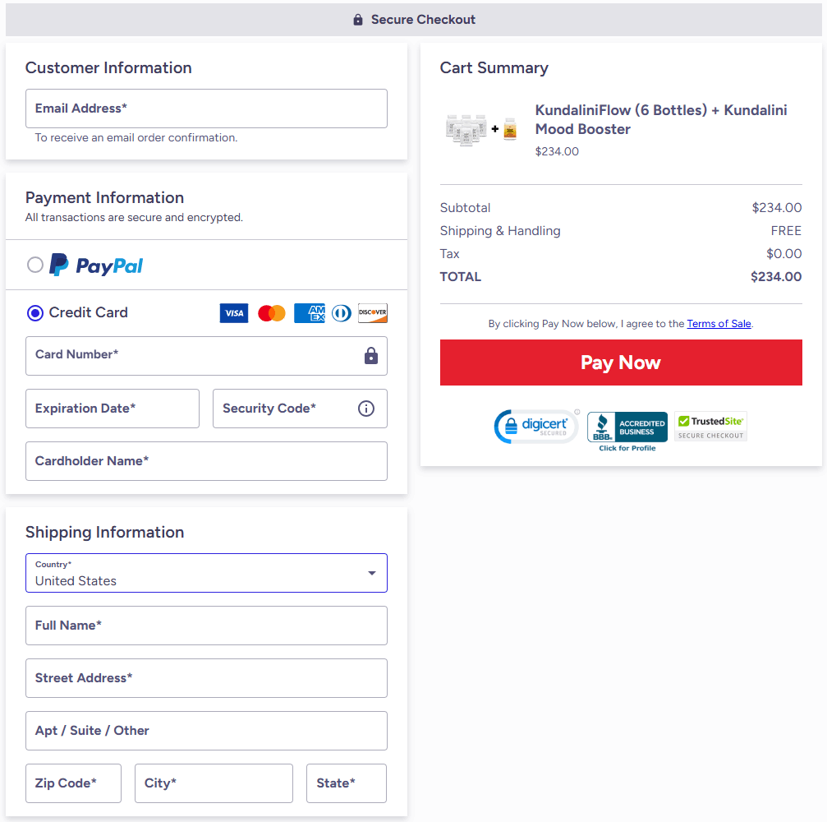Click the State field
This screenshot has width=827, height=822.
point(346,783)
